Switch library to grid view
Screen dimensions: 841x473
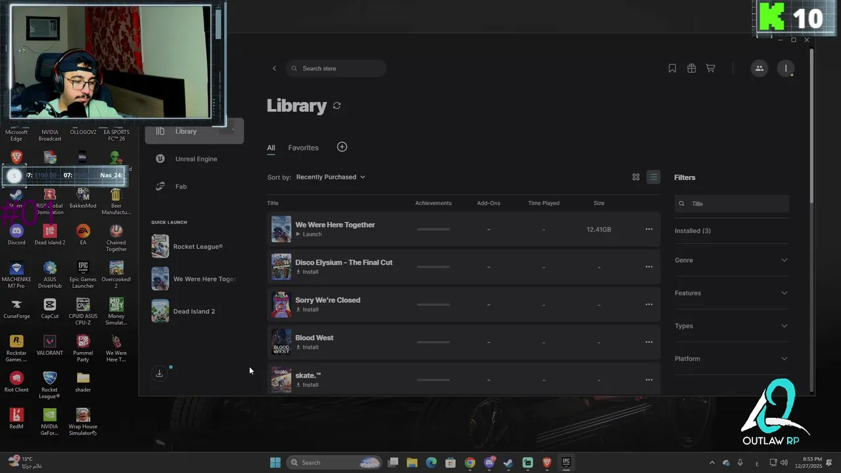click(x=636, y=177)
